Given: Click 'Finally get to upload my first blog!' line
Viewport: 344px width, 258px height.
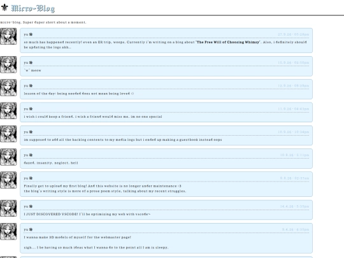Looking at the screenshot, I should (103, 186).
